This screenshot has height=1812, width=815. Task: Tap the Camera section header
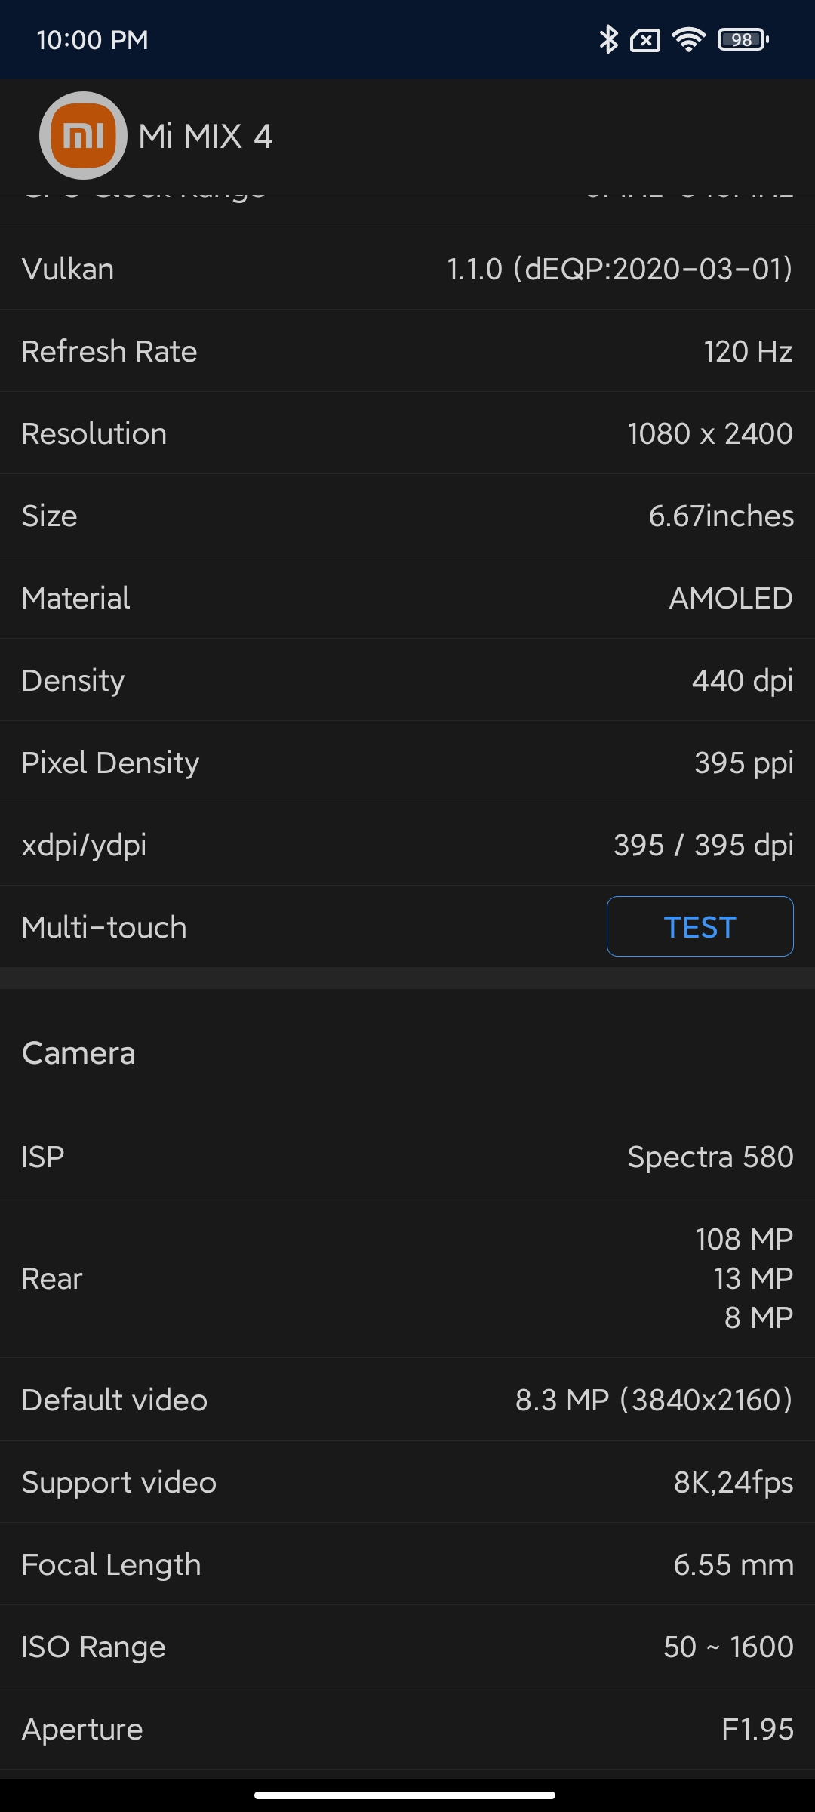78,1053
